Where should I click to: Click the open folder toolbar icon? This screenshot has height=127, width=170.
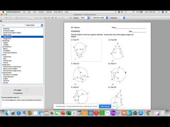(x=6, y=18)
